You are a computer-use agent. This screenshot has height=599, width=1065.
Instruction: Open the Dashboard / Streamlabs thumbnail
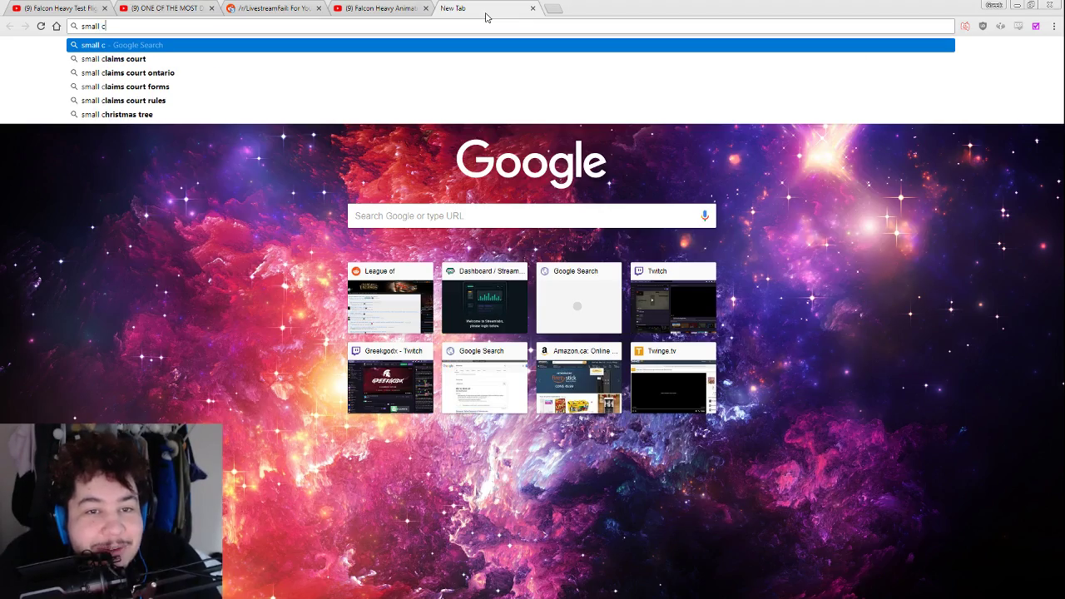pyautogui.click(x=484, y=299)
